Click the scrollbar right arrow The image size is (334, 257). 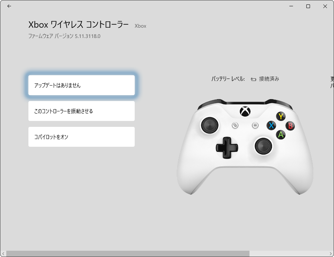point(331,254)
